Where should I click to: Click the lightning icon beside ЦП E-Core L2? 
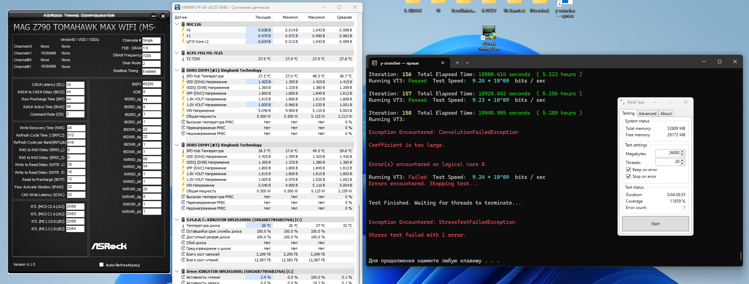183,42
